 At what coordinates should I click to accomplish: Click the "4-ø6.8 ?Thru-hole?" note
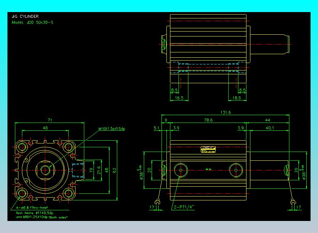click(x=32, y=208)
